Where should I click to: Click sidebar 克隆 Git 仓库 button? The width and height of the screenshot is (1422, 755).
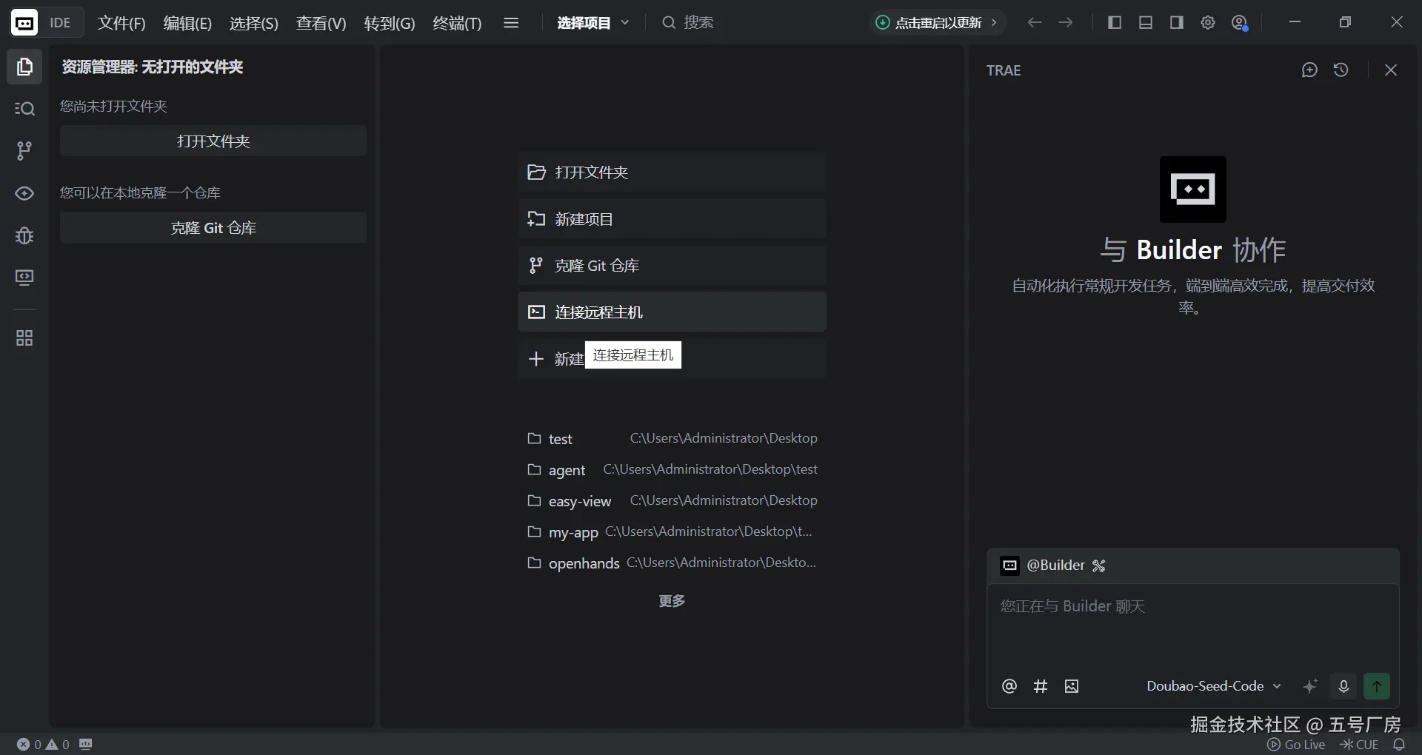(x=213, y=228)
